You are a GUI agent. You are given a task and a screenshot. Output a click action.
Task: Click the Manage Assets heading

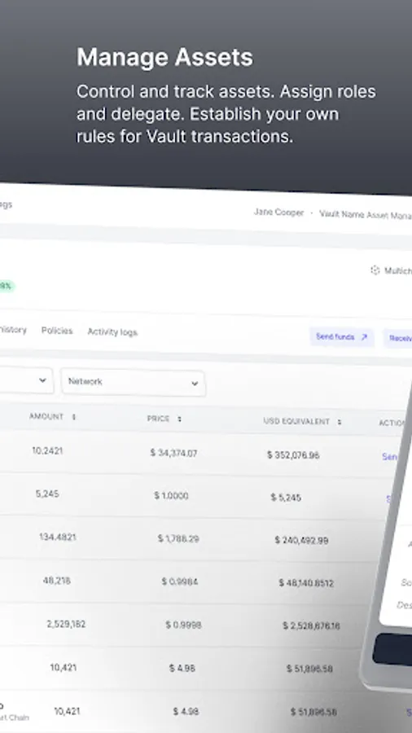coord(165,58)
